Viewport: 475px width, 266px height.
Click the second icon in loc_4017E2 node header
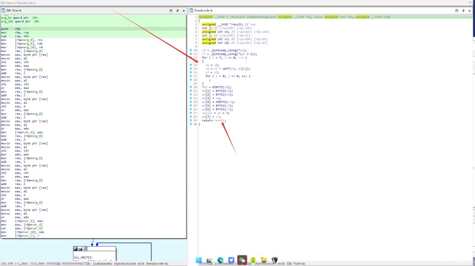point(80,249)
